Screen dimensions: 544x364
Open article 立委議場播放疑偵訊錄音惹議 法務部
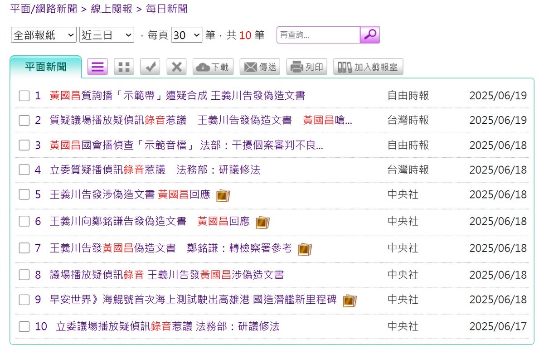tap(168, 327)
